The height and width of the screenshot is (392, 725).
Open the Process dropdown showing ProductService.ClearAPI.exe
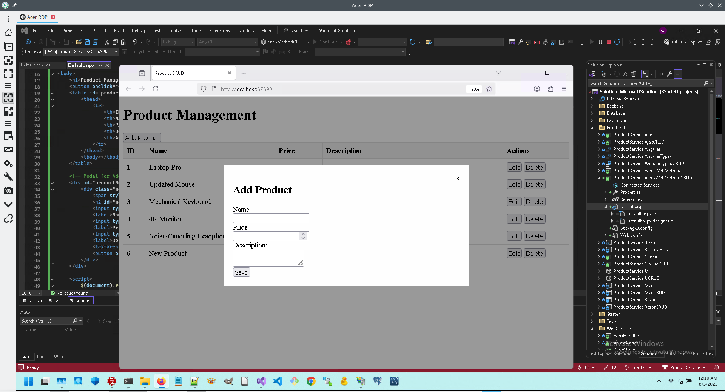point(81,52)
